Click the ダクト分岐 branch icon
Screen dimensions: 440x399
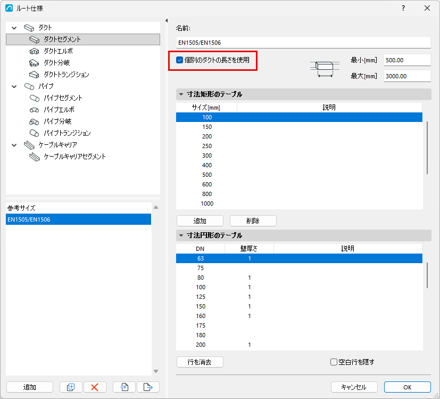tap(34, 63)
